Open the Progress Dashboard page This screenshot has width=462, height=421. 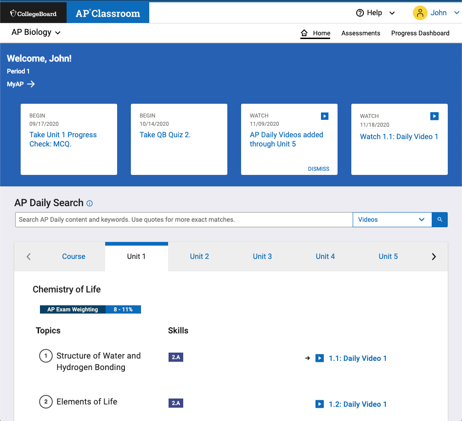[x=420, y=33]
